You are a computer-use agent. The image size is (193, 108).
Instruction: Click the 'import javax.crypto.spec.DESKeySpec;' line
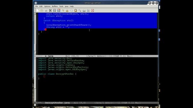62,69
